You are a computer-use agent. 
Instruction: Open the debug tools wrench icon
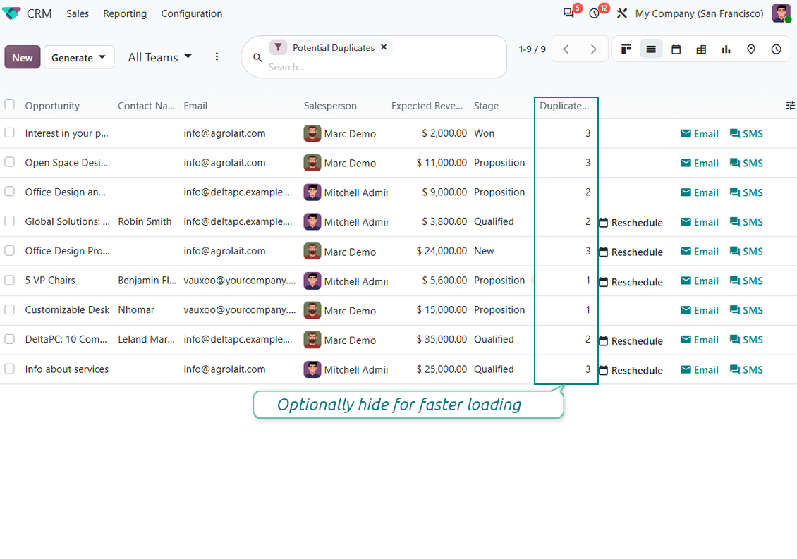621,13
